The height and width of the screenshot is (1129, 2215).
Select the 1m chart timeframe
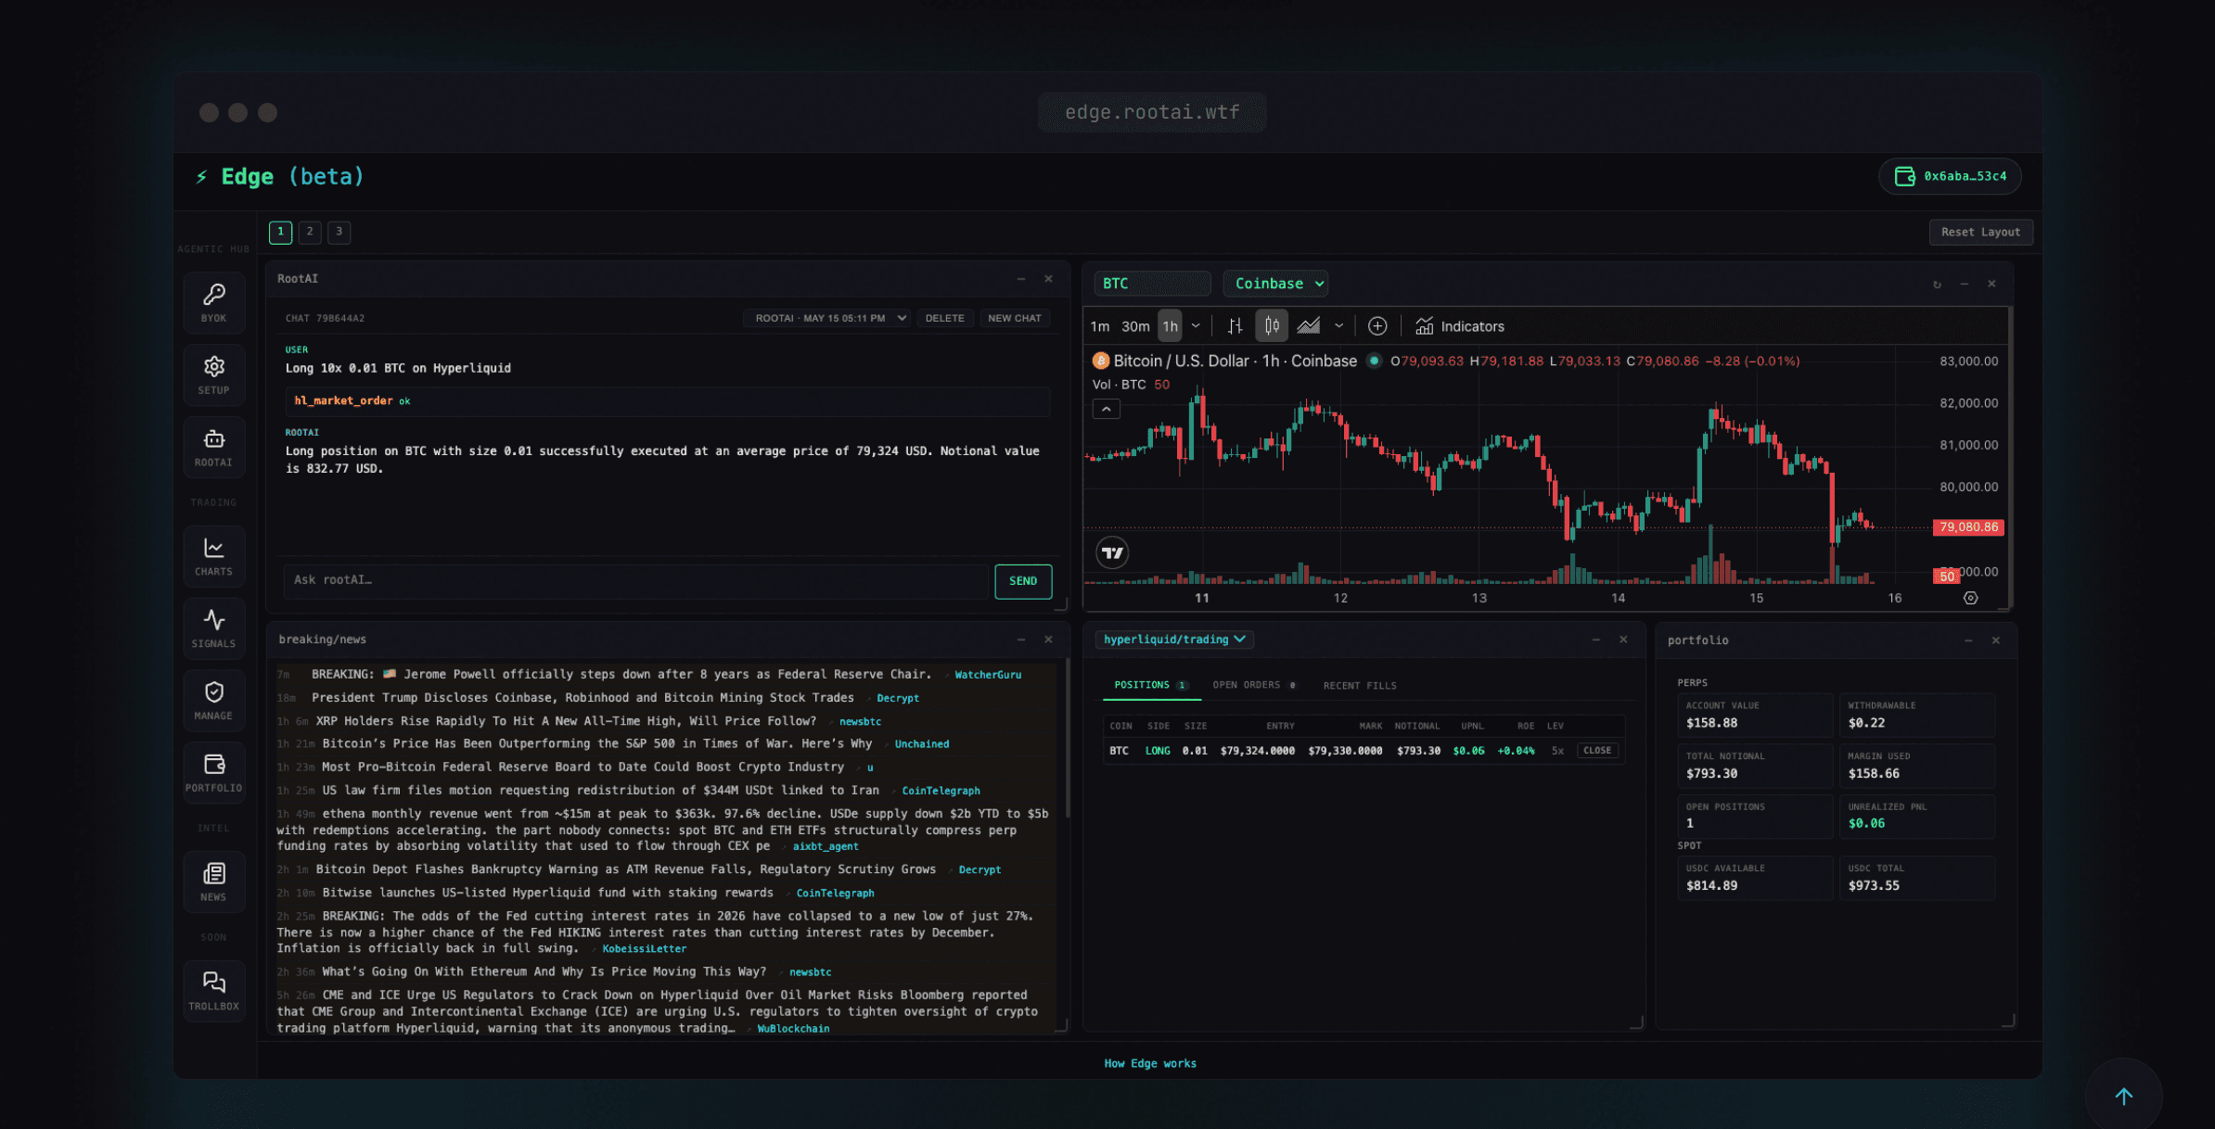(1100, 326)
